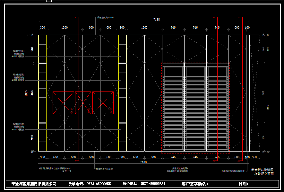The image size is (284, 192).
Task: Select the 3985 vertical height dimension
Action: point(26,93)
